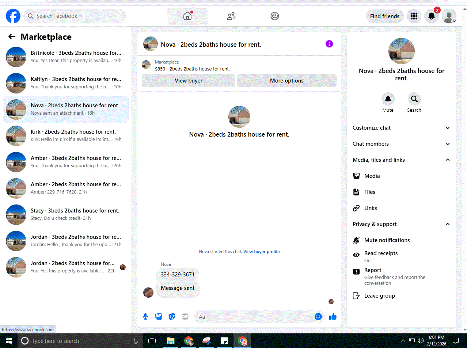The height and width of the screenshot is (348, 467).
Task: Open the apps grid menu icon
Action: (x=414, y=16)
